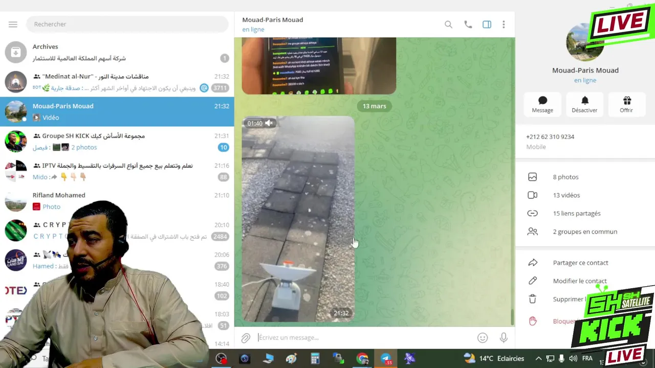Click Partager ce contact
655x368 pixels.
[580, 263]
